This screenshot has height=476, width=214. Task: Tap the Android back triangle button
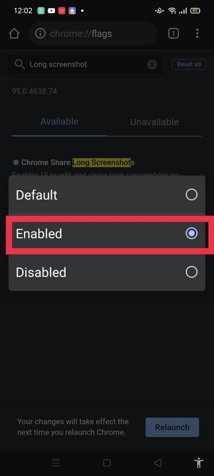158,463
